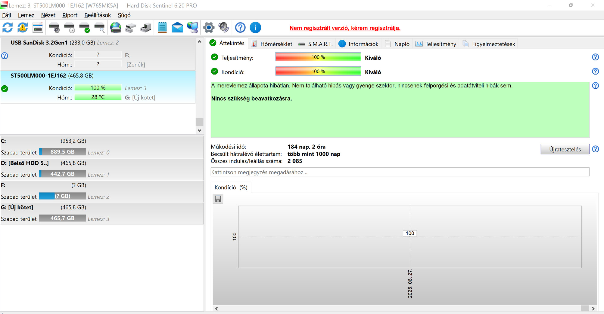Click the disk list scroll down arrow

pyautogui.click(x=199, y=130)
